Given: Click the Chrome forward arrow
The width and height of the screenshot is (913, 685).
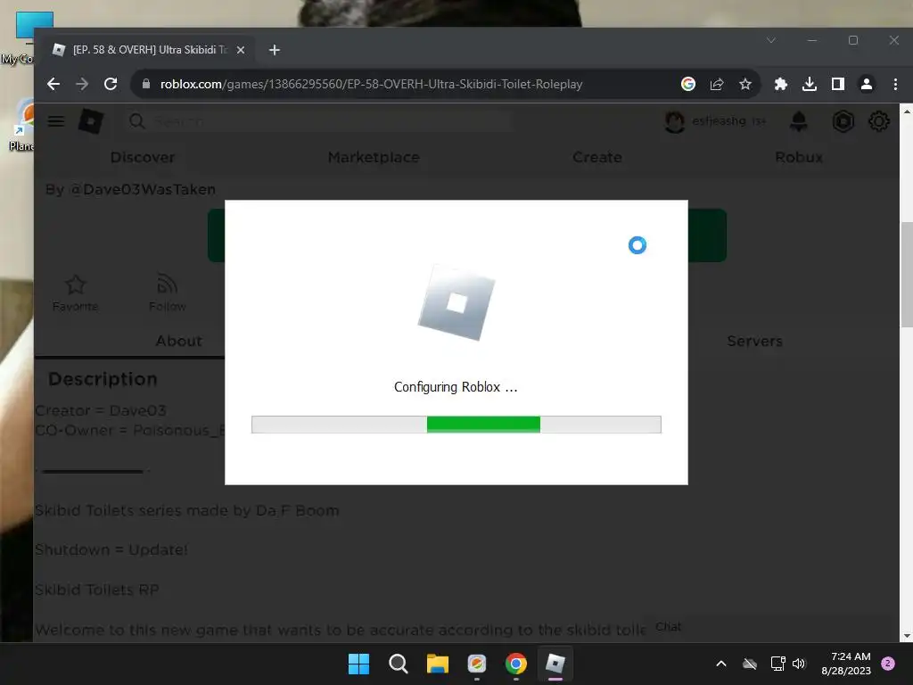Looking at the screenshot, I should tap(82, 84).
